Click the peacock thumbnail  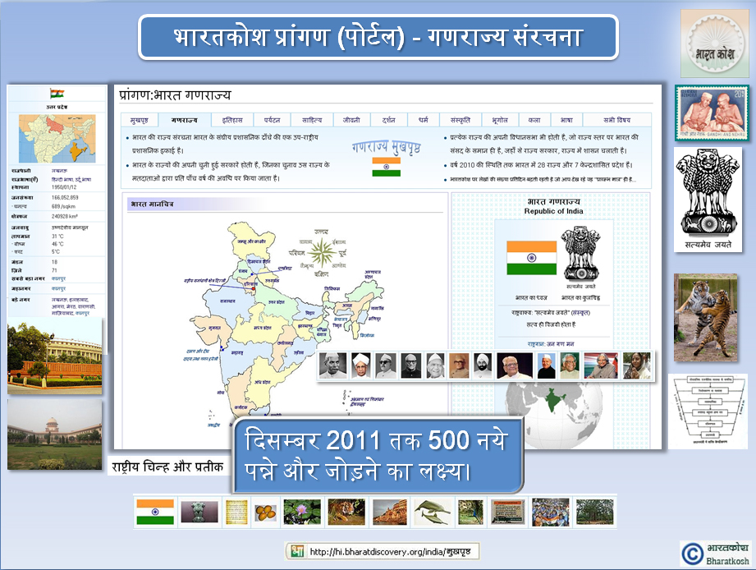click(471, 512)
